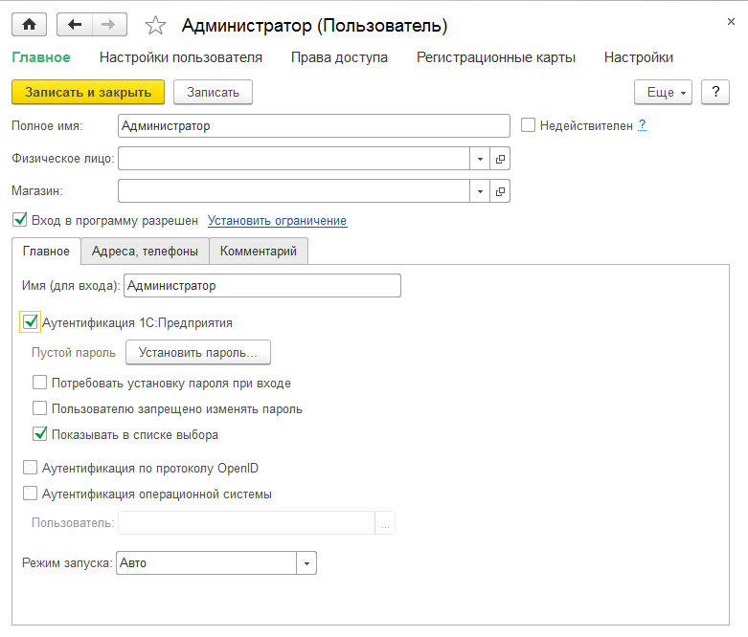Click the Записать и закрыть button
Viewport: 748px width, 637px height.
[x=88, y=92]
